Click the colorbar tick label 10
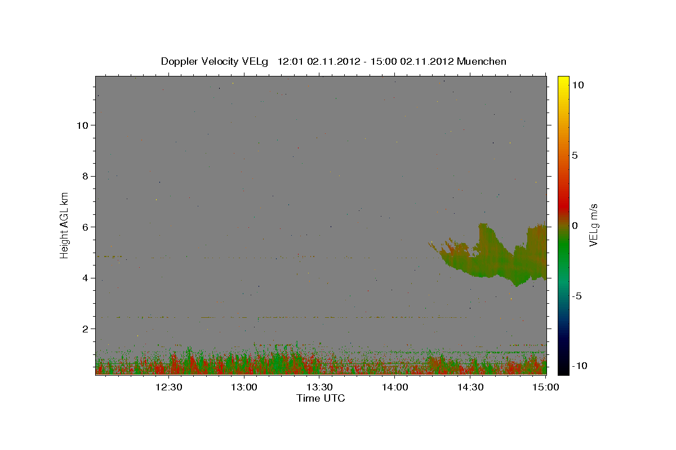 (577, 84)
